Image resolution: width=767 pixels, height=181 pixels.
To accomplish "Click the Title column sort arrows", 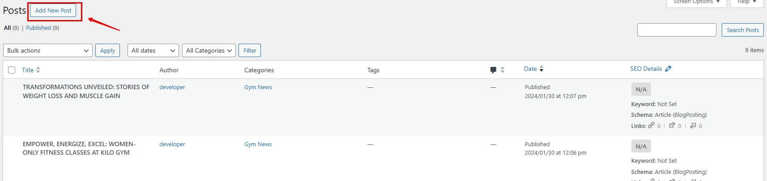I will click(38, 70).
